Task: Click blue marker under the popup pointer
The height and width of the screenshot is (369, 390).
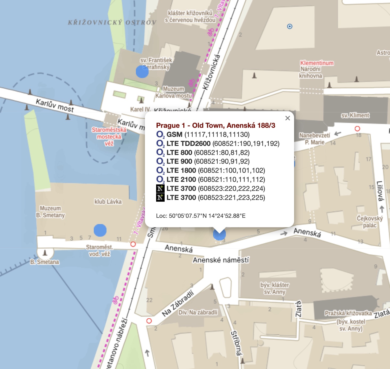Action: click(220, 235)
